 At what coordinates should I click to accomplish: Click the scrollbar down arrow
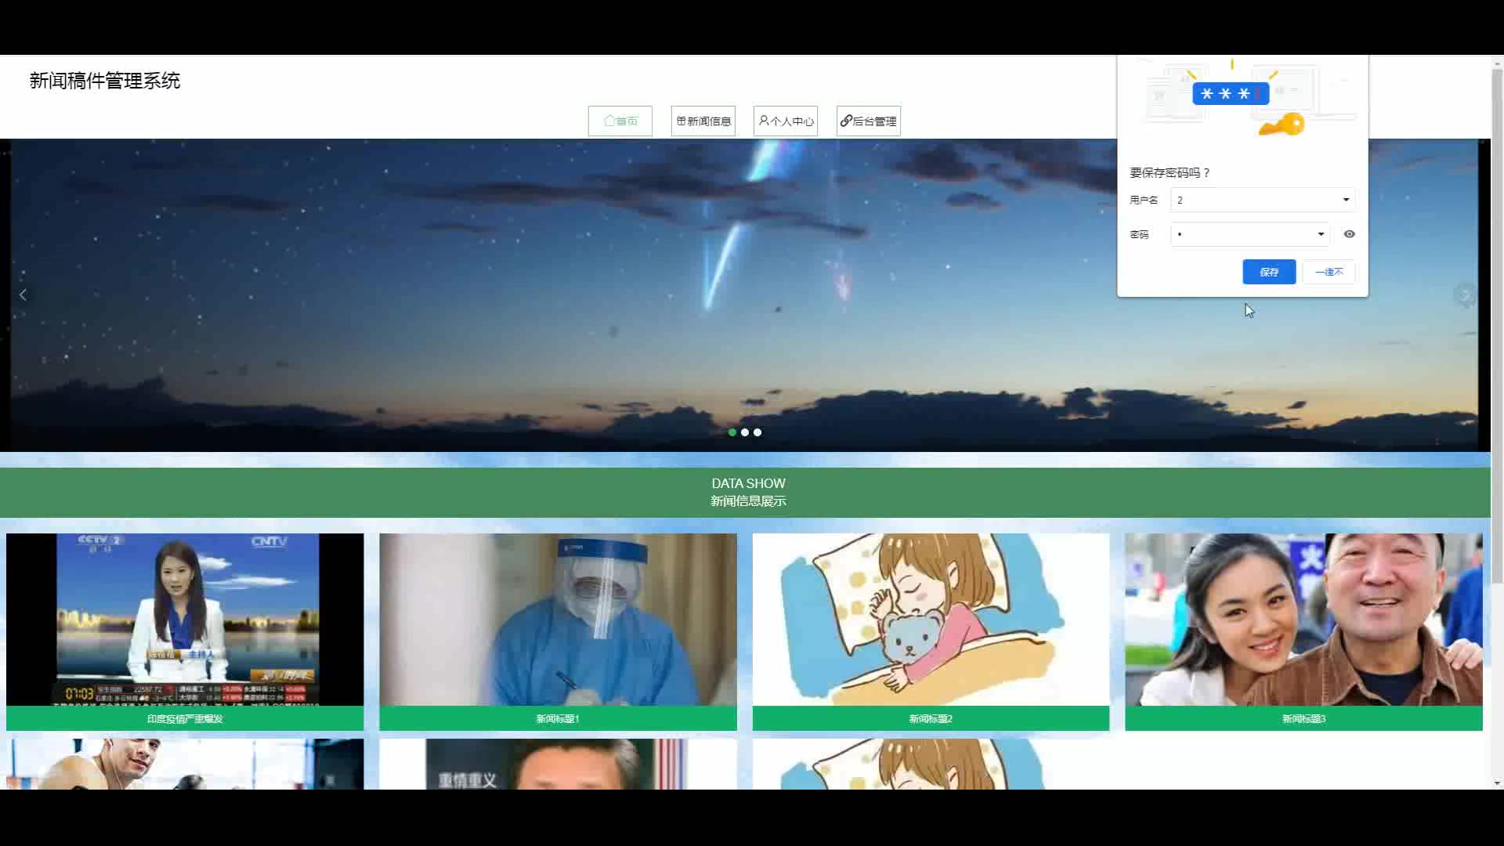pyautogui.click(x=1497, y=783)
